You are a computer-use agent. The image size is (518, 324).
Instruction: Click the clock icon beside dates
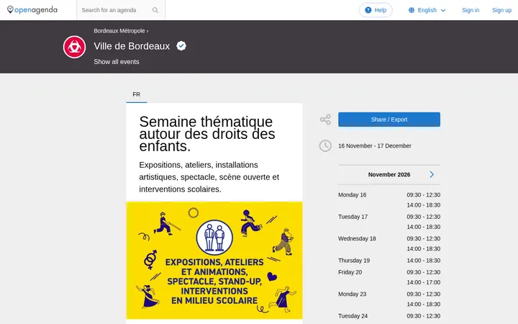(325, 145)
